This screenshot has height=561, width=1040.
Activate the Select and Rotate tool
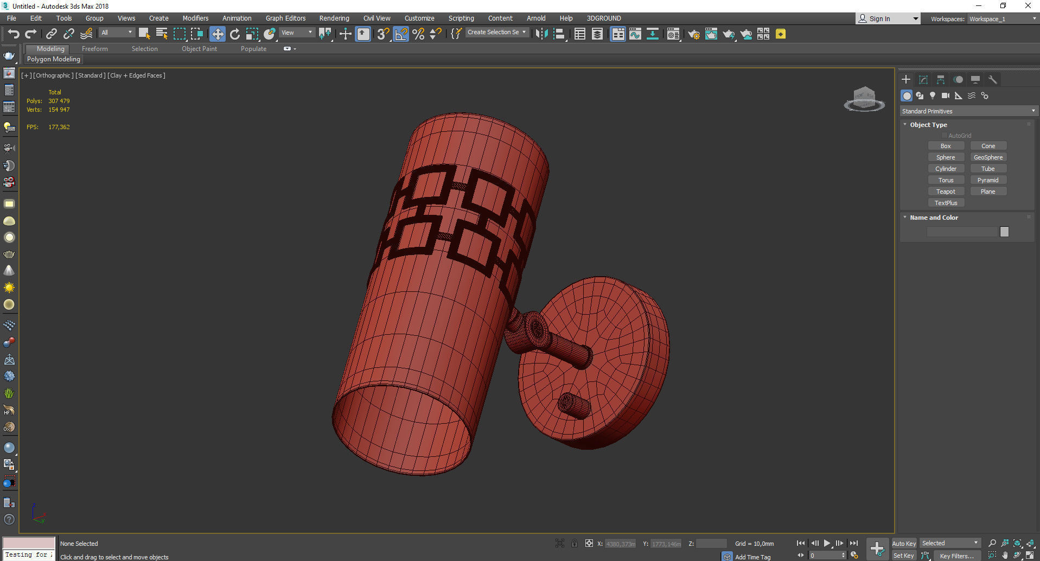click(x=235, y=34)
